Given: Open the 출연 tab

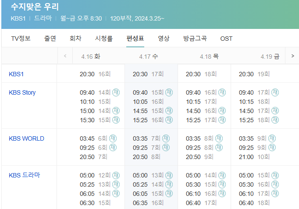Looking at the screenshot, I should [50, 39].
